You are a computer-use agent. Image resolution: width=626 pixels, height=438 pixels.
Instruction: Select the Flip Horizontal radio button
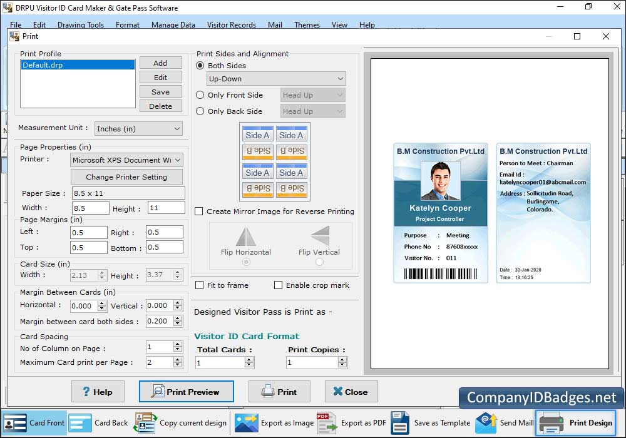tap(246, 262)
